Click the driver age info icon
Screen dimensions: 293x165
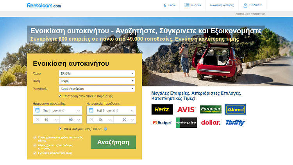point(105,129)
